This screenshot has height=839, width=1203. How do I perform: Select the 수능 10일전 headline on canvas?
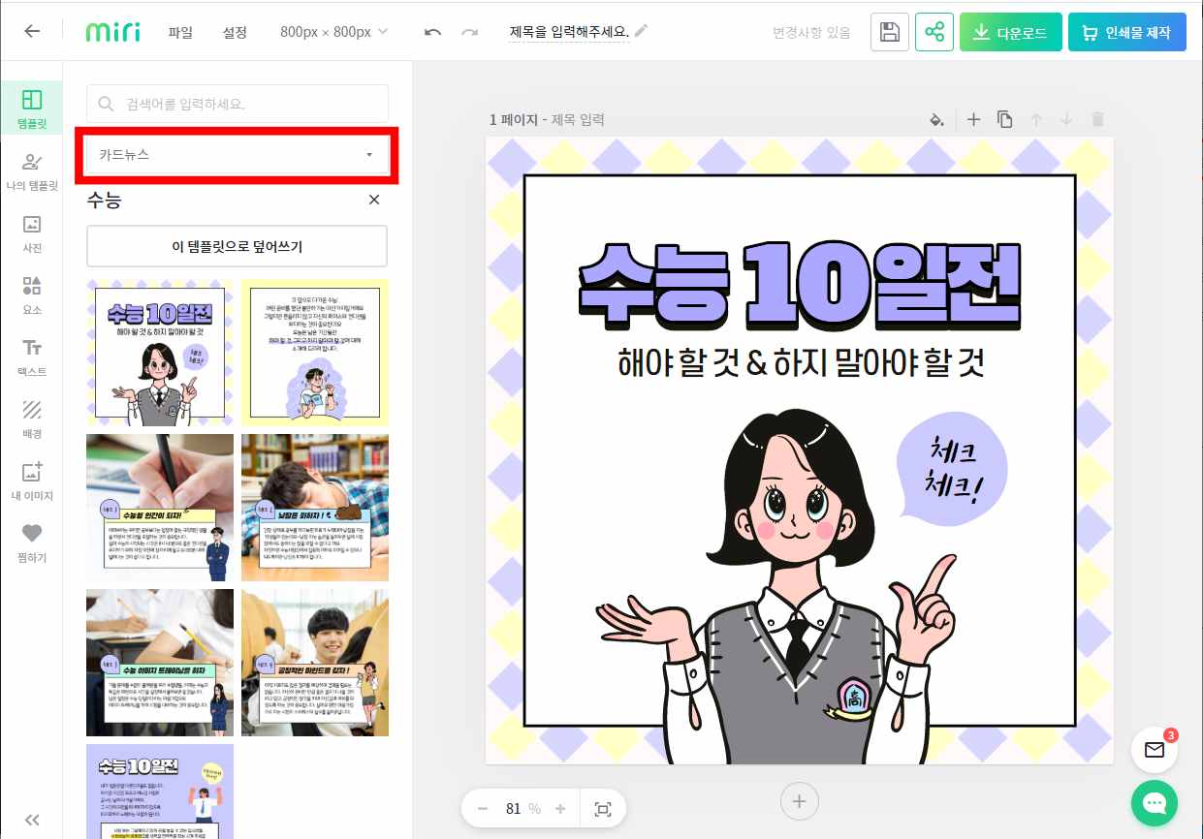coord(799,285)
